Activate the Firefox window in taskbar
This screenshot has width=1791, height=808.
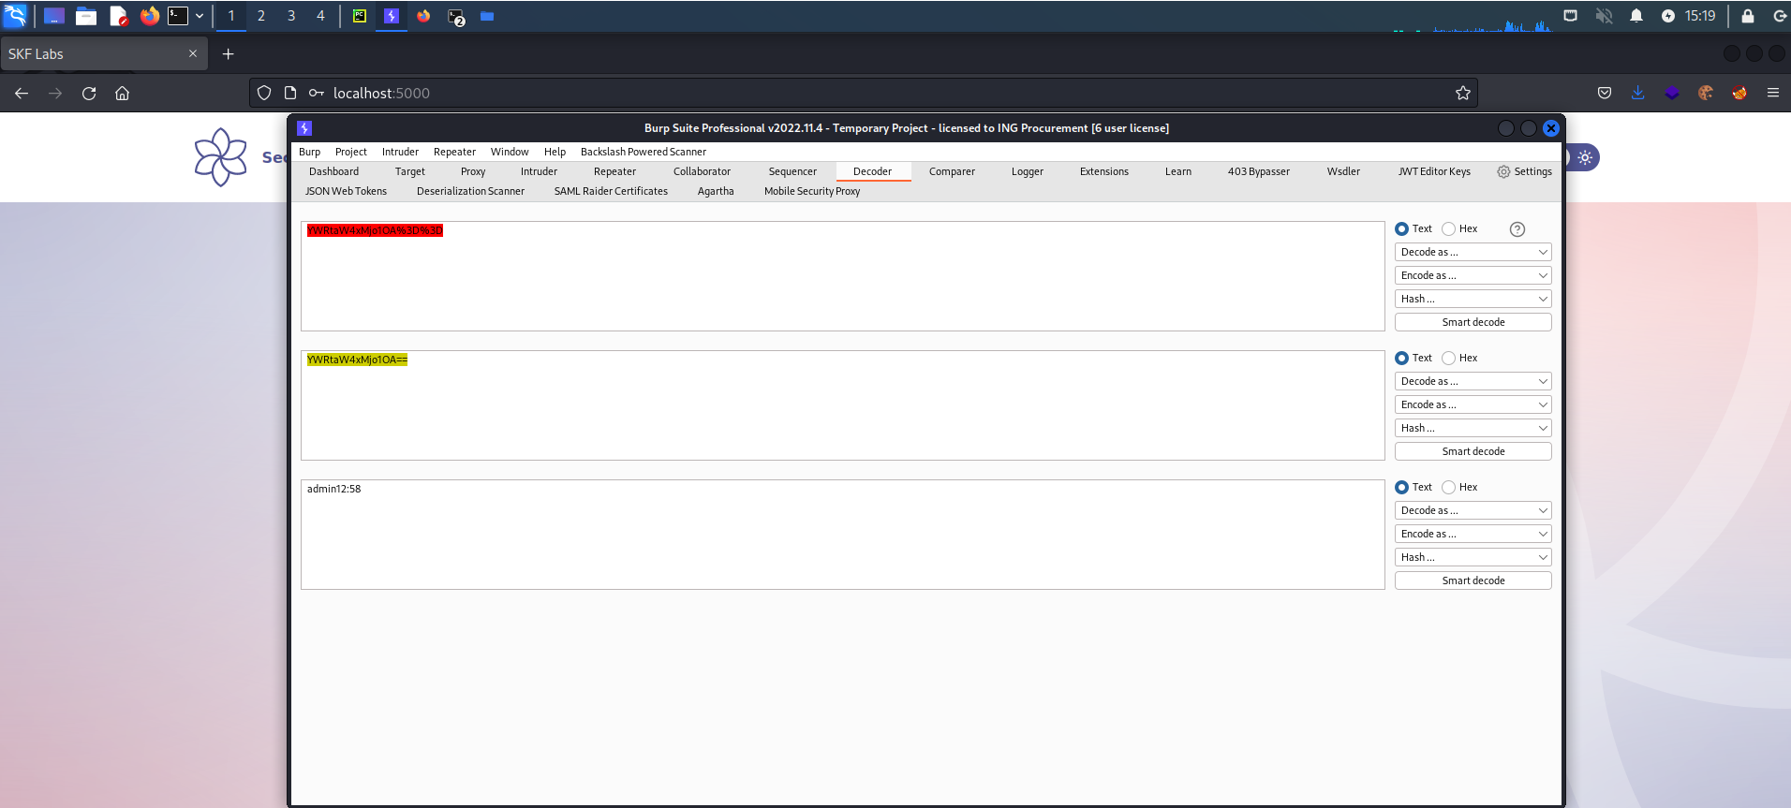[423, 16]
